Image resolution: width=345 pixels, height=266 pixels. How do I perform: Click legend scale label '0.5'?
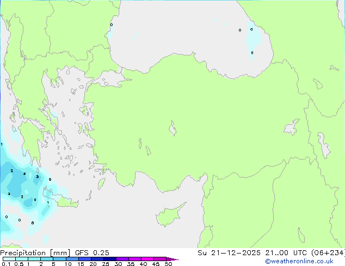(19, 264)
